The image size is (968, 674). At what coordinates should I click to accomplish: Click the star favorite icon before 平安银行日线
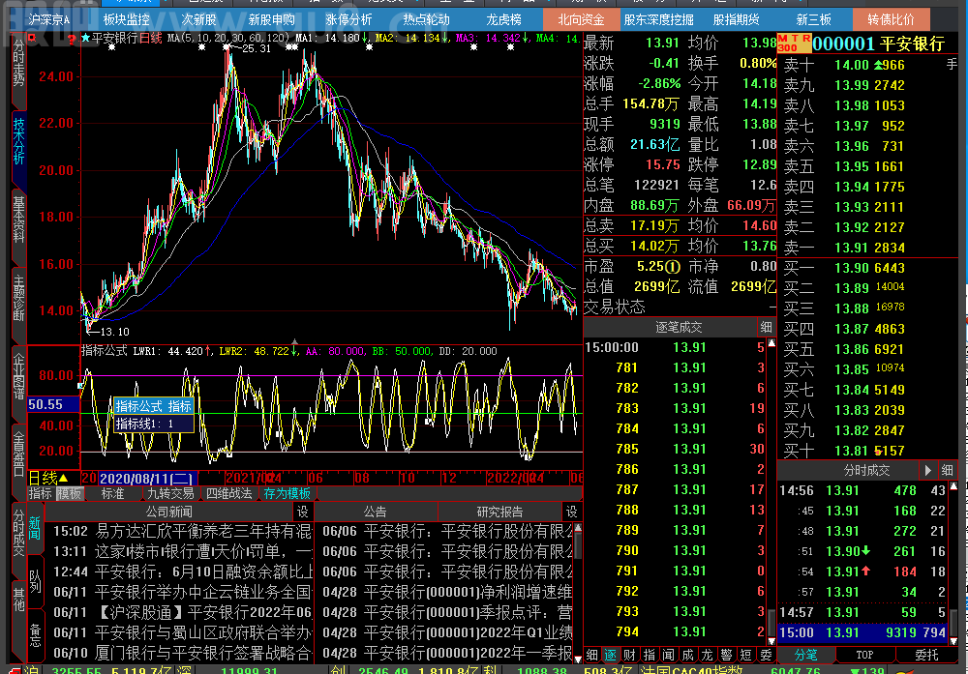(85, 39)
